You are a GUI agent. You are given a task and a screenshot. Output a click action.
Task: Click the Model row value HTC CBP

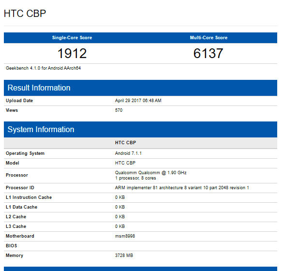(125, 163)
